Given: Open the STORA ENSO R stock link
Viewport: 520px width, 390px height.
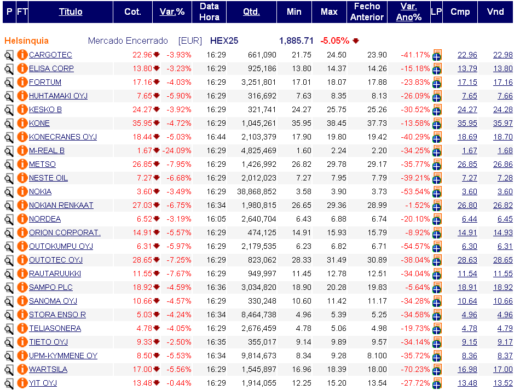Looking at the screenshot, I should tap(57, 315).
